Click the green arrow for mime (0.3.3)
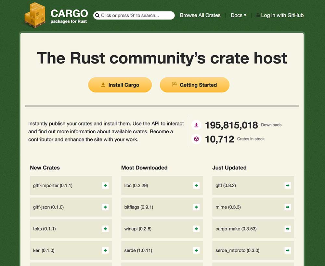This screenshot has width=325, height=266. click(288, 207)
